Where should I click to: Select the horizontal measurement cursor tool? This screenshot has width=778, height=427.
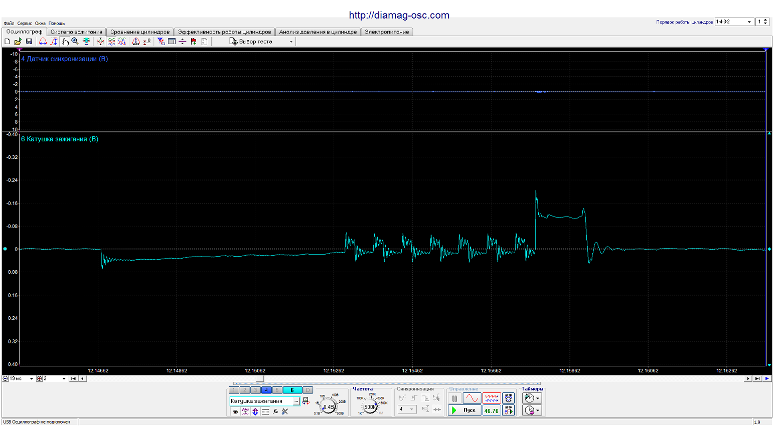43,42
